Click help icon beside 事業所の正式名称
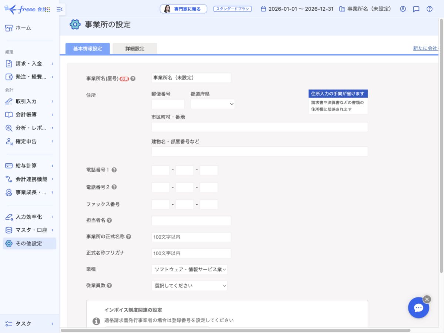This screenshot has height=333, width=444. click(128, 237)
